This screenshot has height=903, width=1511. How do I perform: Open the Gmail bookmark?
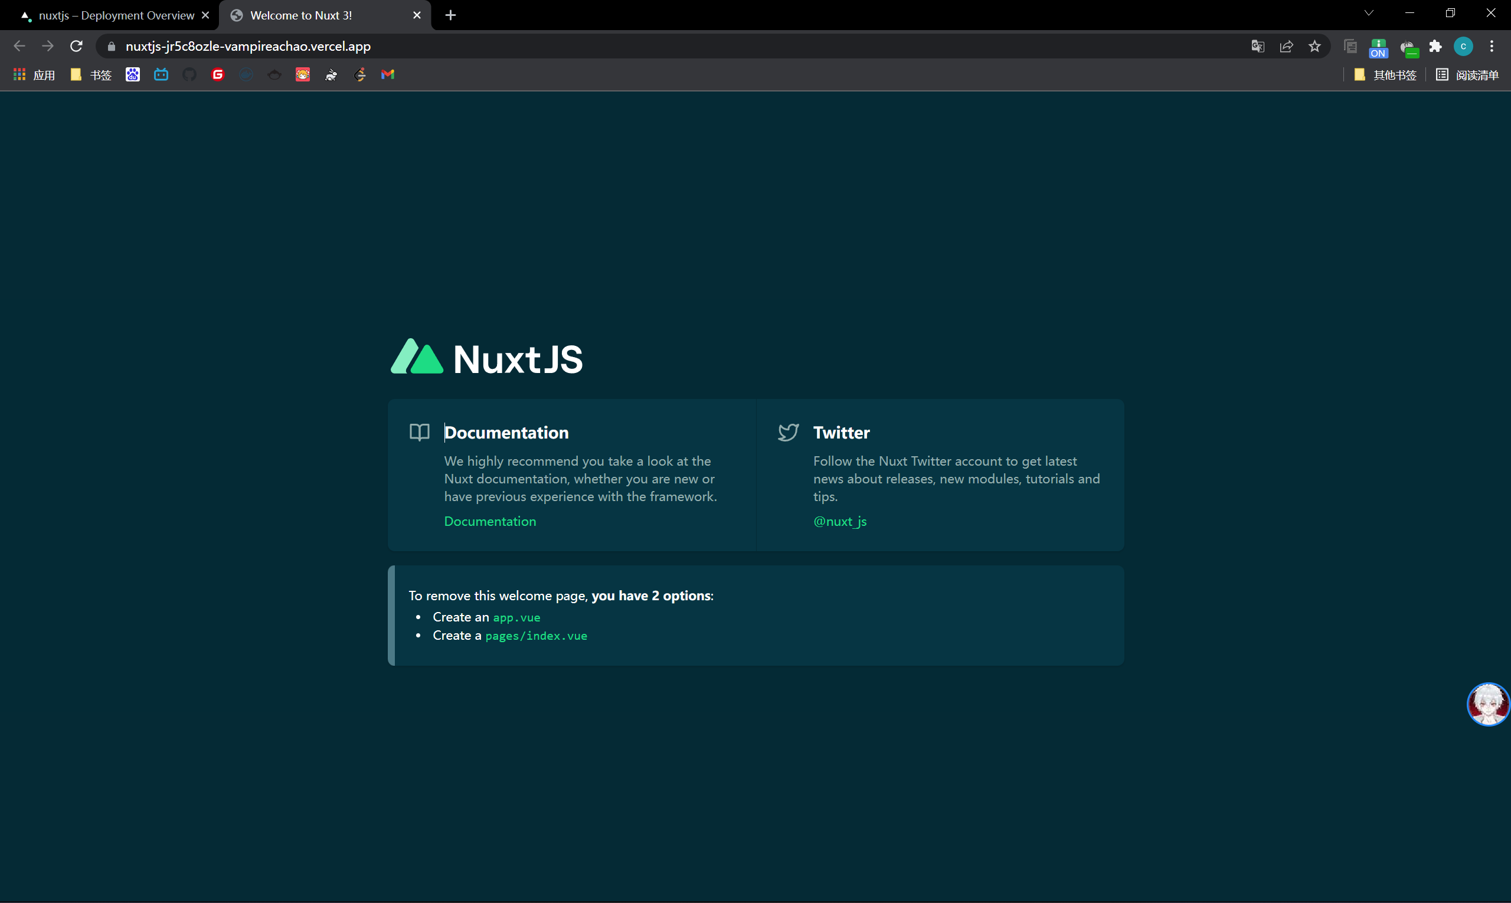point(388,74)
